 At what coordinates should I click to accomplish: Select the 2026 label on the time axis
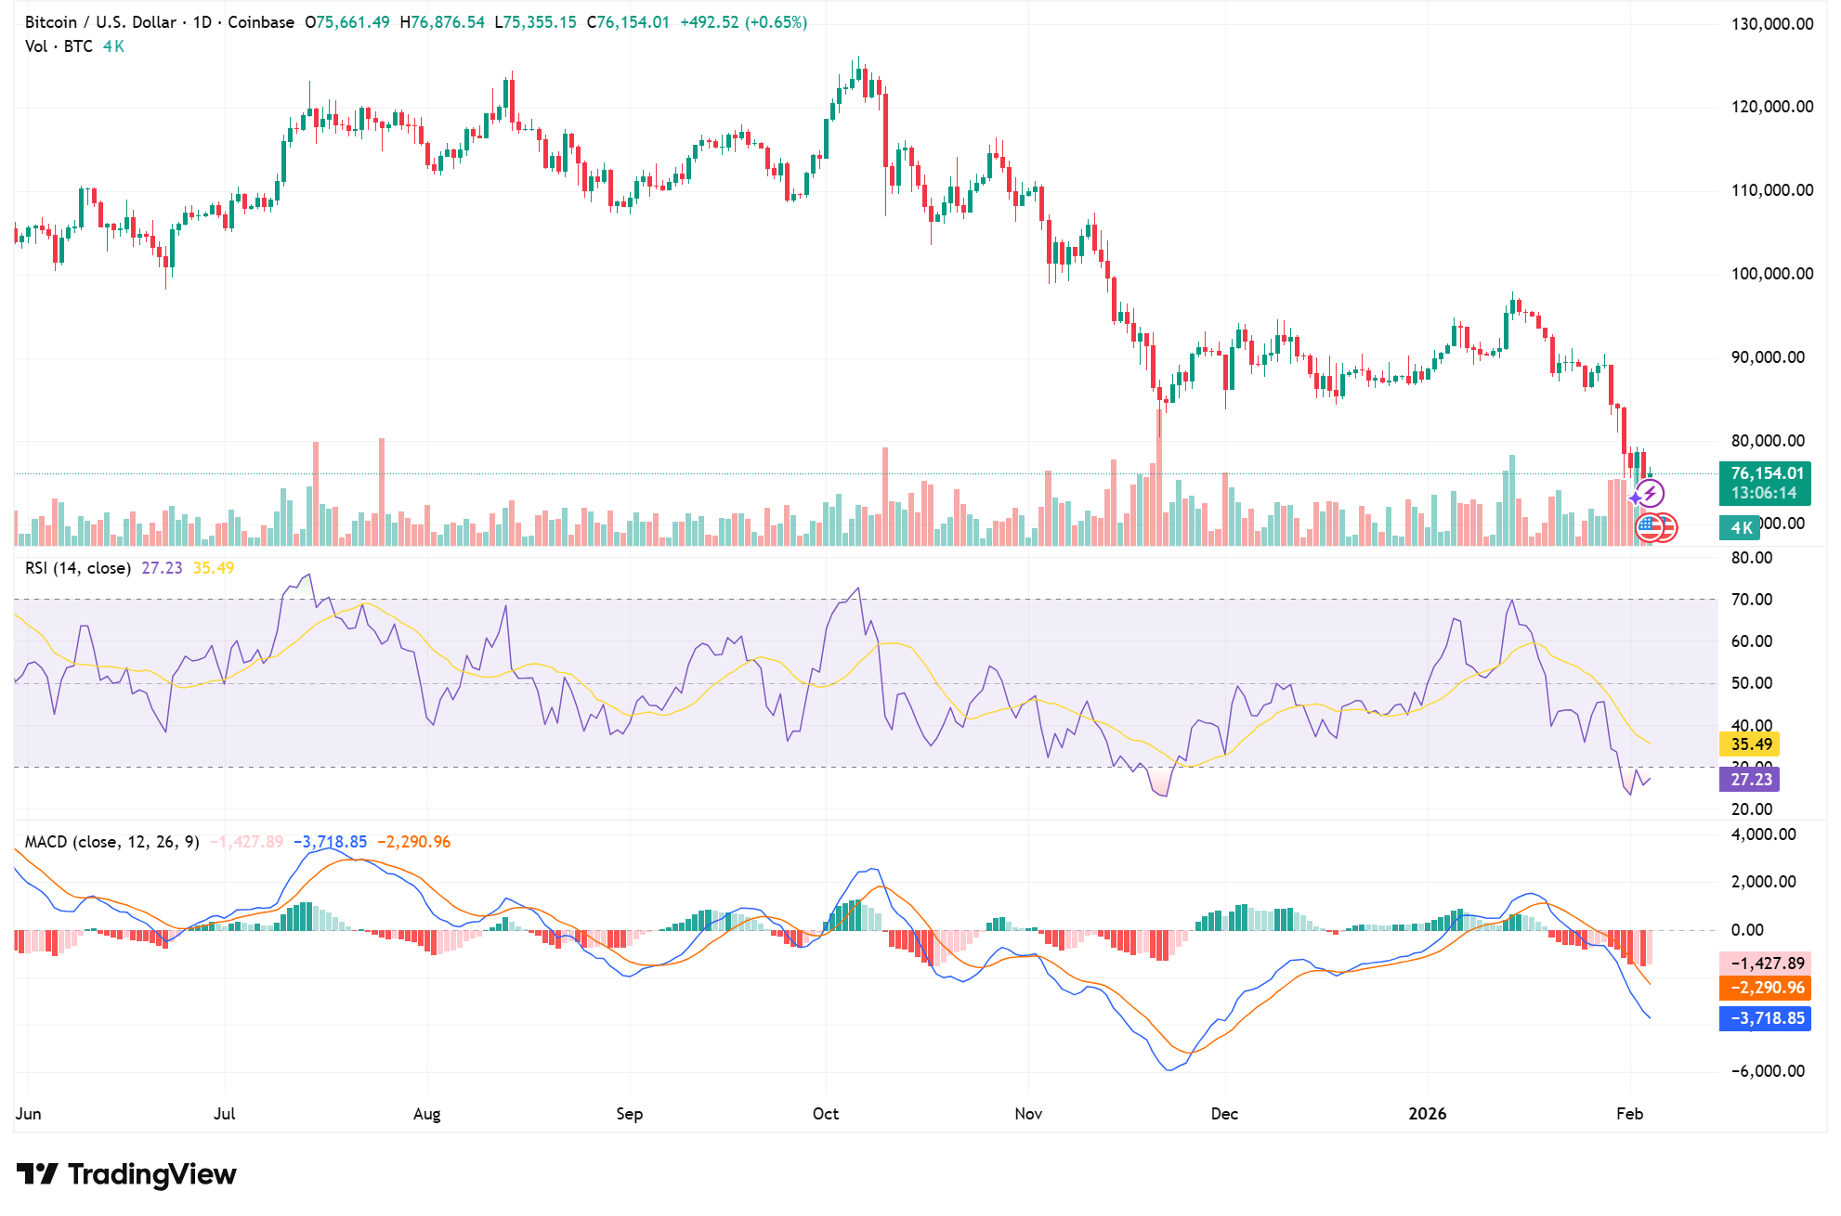(x=1429, y=1113)
